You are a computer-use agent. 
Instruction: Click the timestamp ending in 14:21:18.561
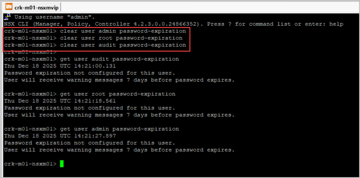(x=60, y=101)
